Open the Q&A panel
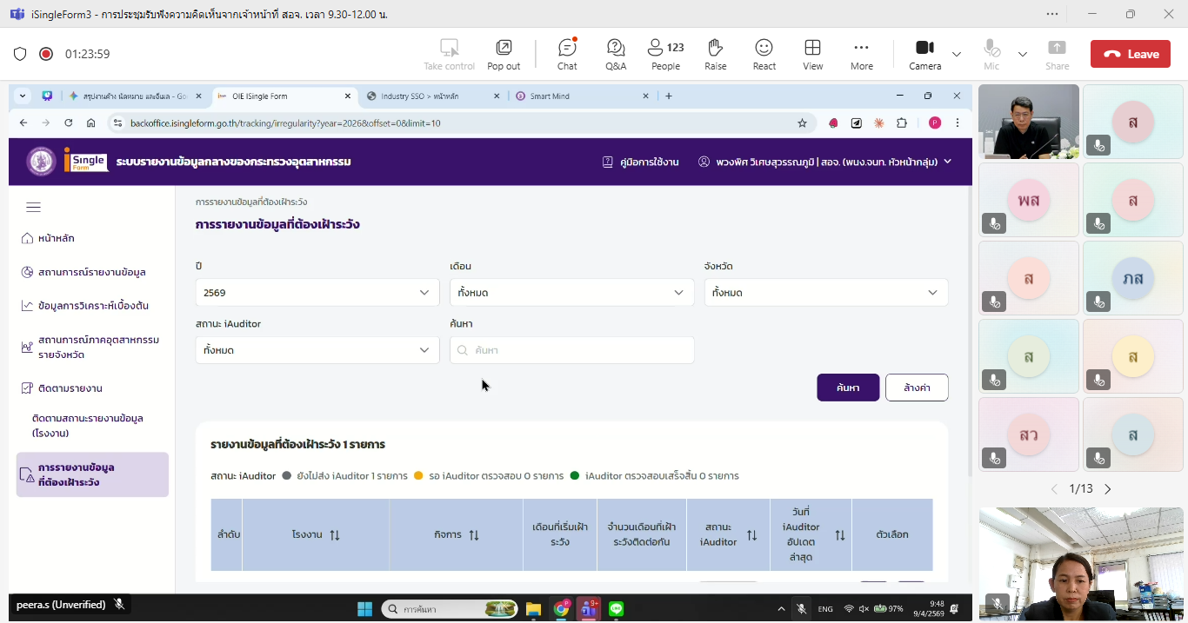1188x623 pixels. (x=616, y=54)
